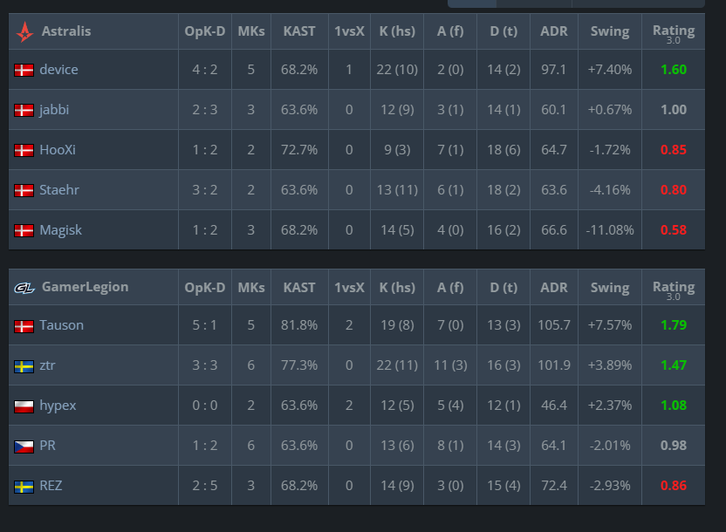
Task: Click the Swedish flag beside ztr
Action: click(24, 365)
